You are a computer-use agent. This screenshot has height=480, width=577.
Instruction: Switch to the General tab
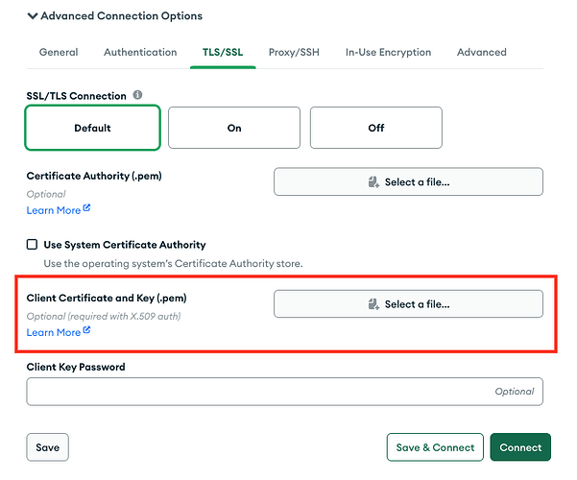pyautogui.click(x=59, y=52)
